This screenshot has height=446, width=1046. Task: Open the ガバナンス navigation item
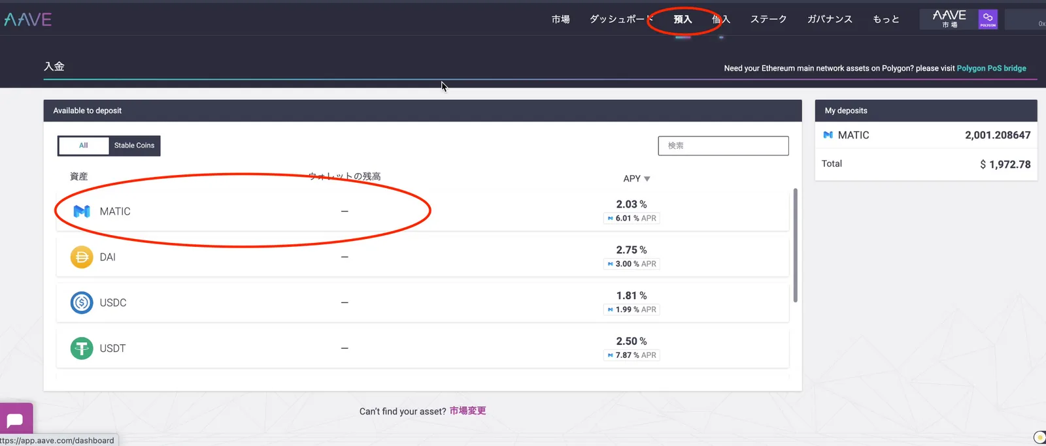point(830,20)
